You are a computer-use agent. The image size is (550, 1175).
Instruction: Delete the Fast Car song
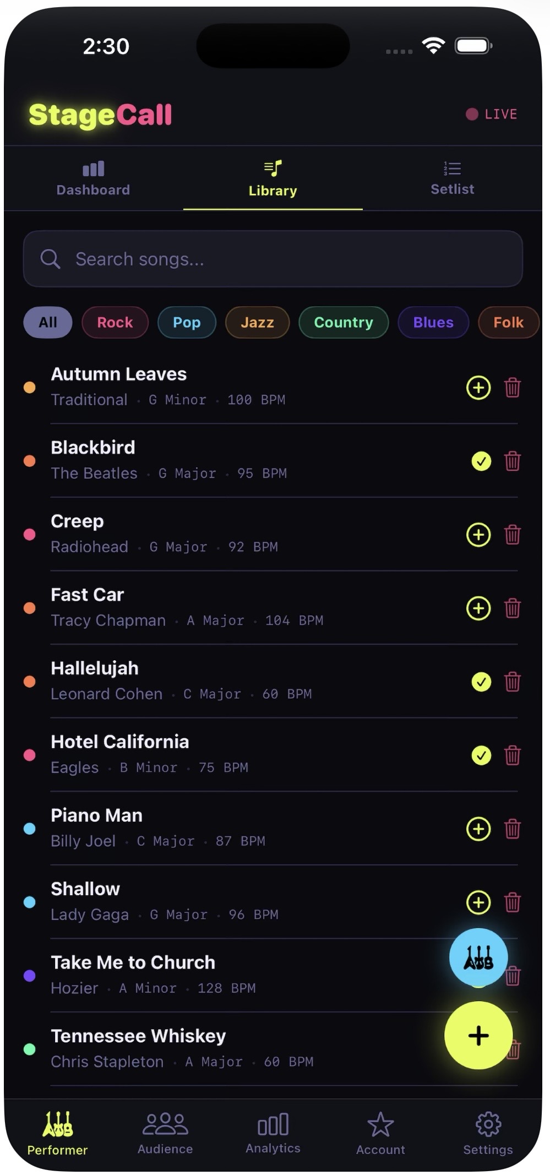513,608
